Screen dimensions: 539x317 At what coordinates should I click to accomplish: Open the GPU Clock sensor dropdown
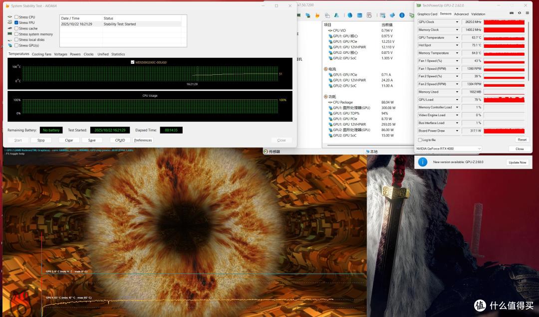point(457,22)
